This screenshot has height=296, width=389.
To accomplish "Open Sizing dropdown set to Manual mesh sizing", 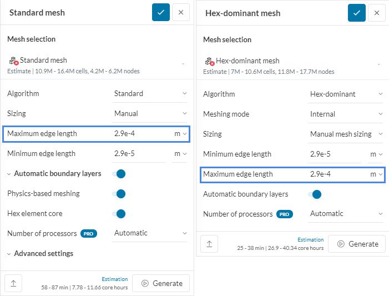I will (x=346, y=134).
